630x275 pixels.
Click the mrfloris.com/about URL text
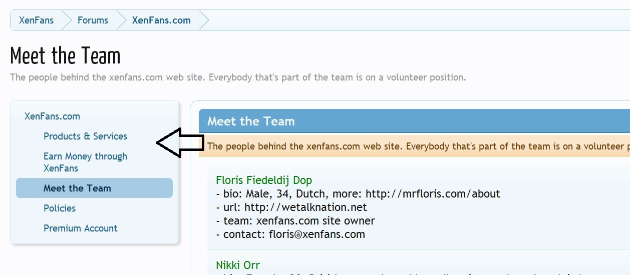point(433,194)
